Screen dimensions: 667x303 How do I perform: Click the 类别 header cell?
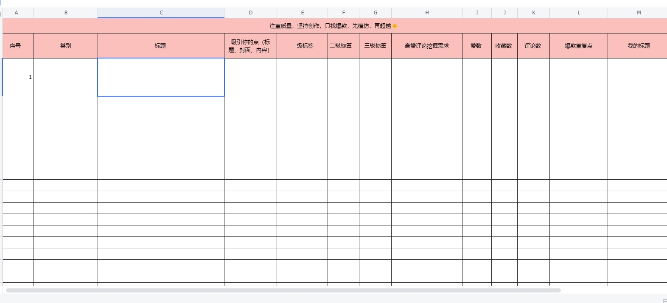click(66, 46)
